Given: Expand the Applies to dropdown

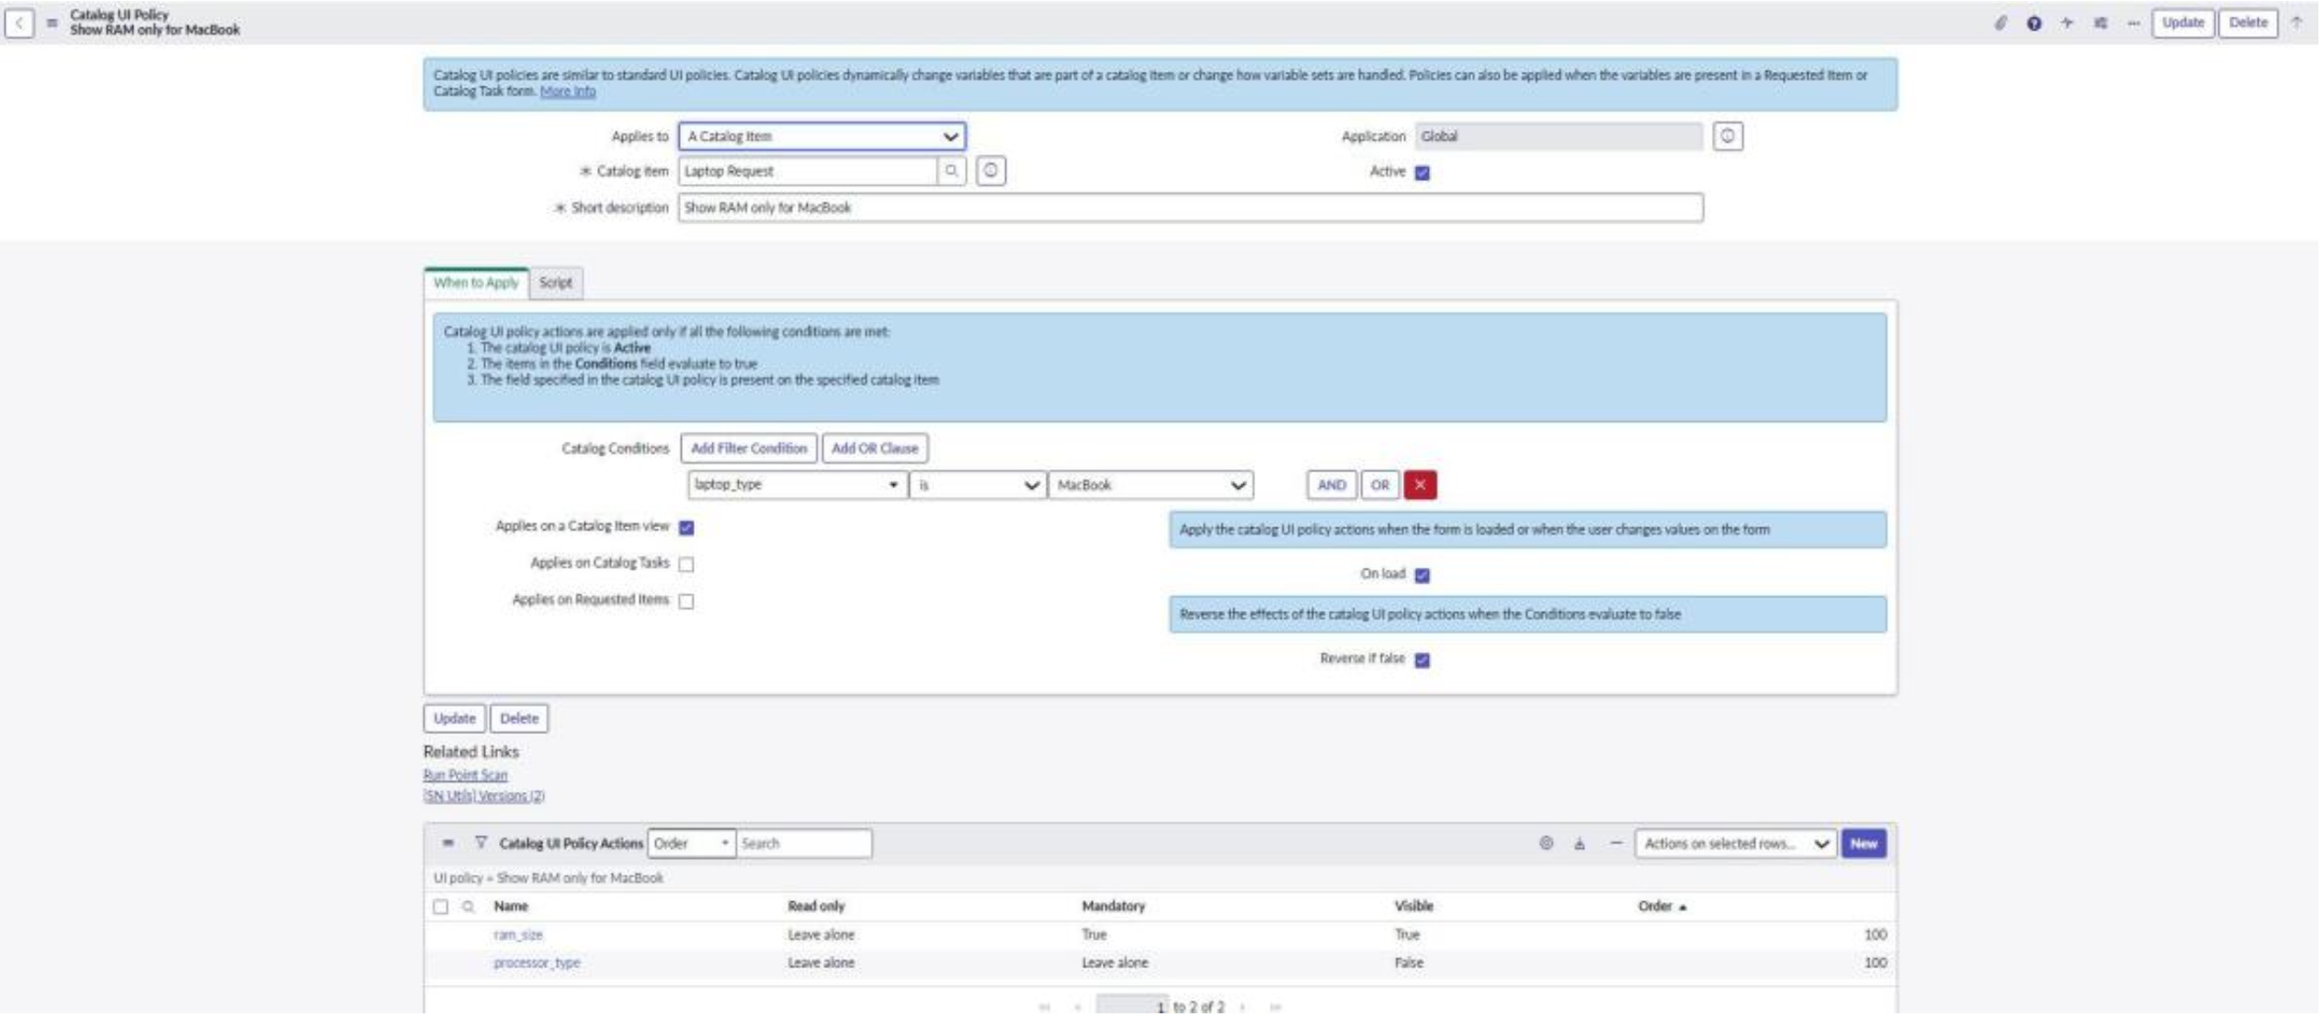Looking at the screenshot, I should pyautogui.click(x=822, y=137).
